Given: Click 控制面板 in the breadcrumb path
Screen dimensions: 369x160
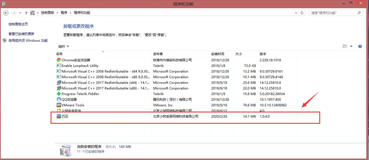Looking at the screenshot, I should coord(47,13).
